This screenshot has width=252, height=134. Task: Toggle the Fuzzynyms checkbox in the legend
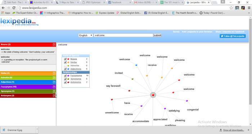(x=65, y=75)
